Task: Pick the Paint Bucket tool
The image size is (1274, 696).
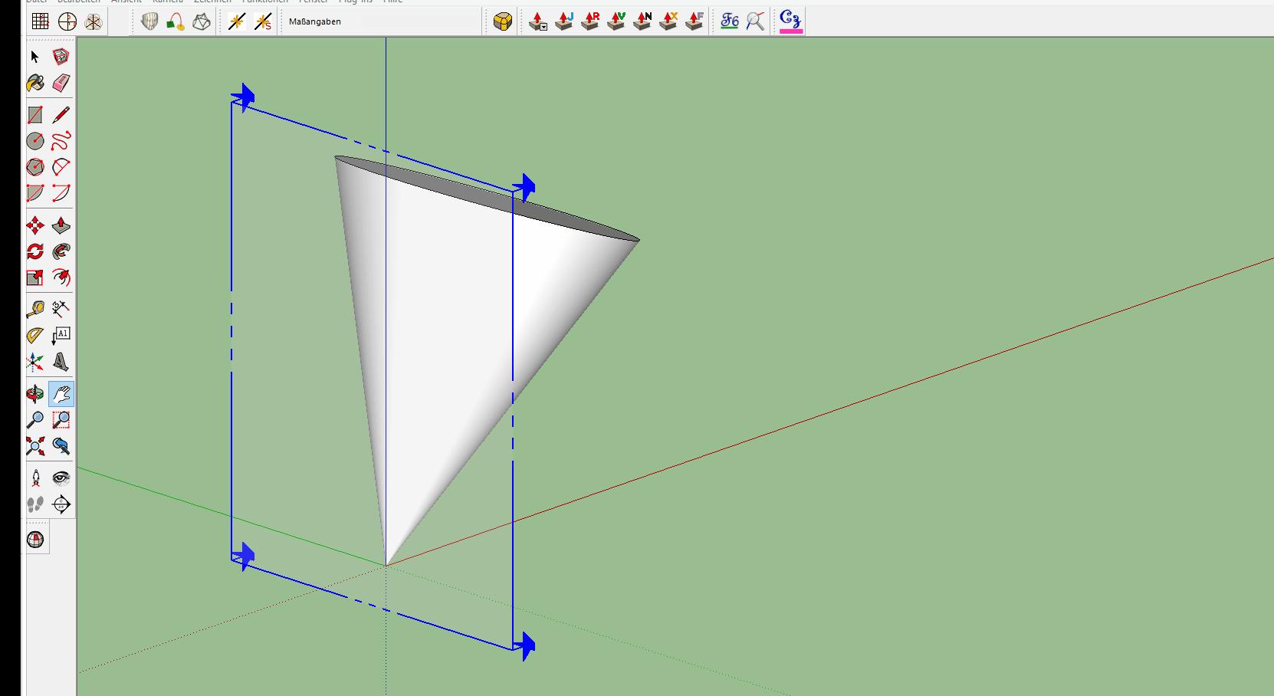Action: [35, 83]
